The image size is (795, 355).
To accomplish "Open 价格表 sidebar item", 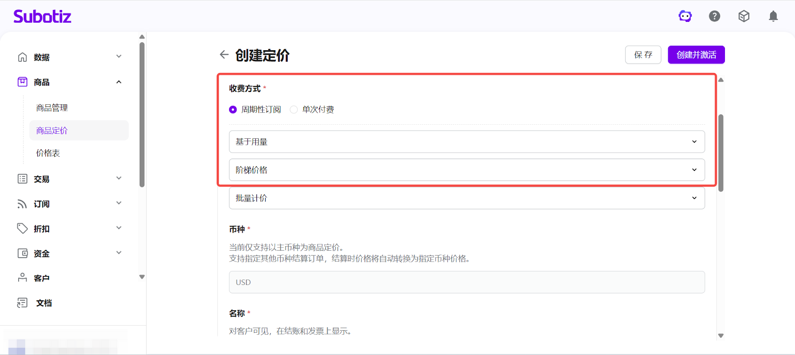I will pos(48,153).
